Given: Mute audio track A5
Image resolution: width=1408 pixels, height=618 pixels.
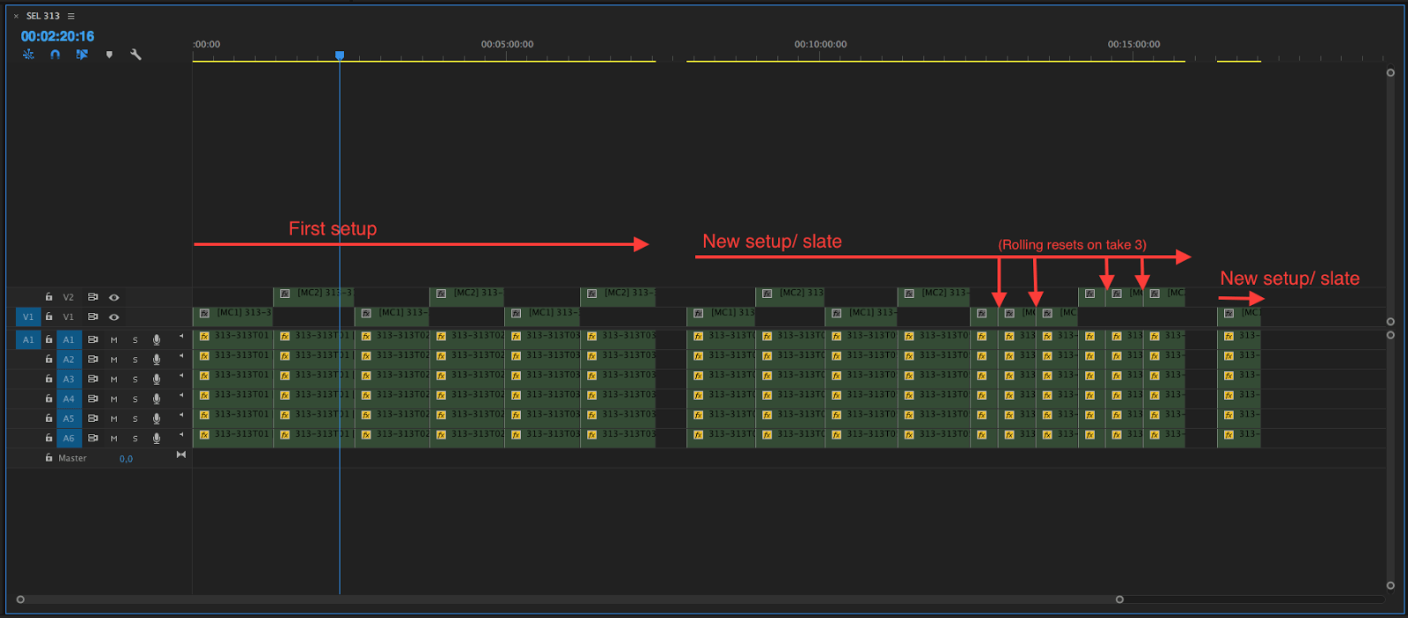Looking at the screenshot, I should click(114, 418).
